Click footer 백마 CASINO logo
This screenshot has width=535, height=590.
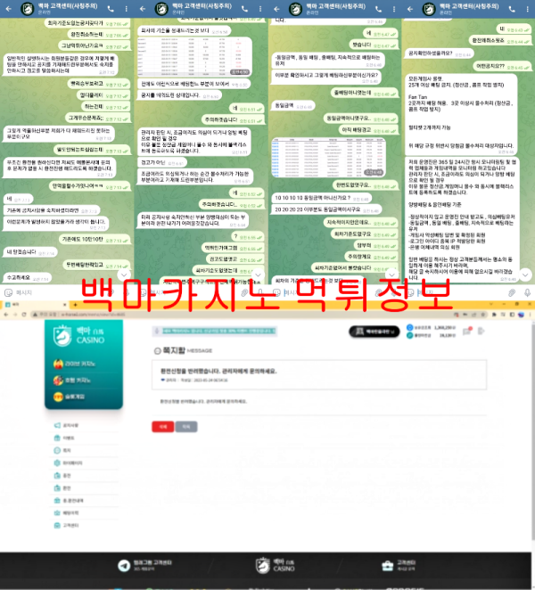(x=275, y=565)
